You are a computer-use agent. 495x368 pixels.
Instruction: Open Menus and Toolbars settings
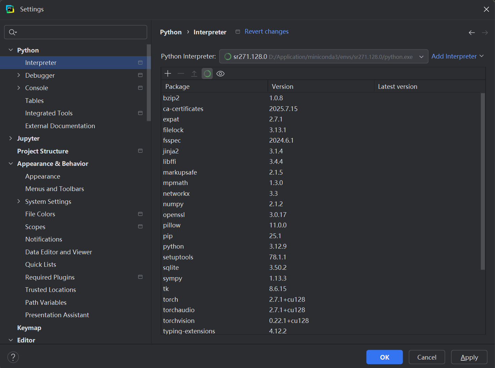[54, 189]
